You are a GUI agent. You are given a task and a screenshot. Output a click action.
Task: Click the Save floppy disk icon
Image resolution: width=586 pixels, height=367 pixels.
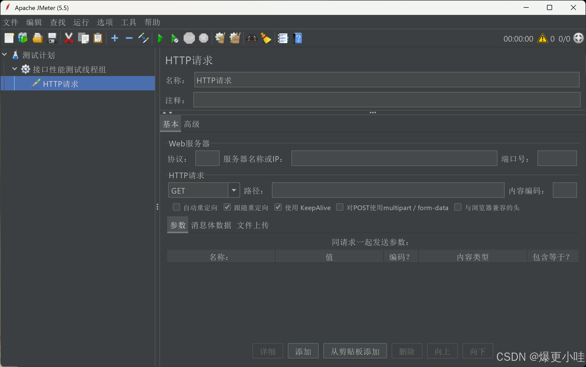click(x=52, y=38)
